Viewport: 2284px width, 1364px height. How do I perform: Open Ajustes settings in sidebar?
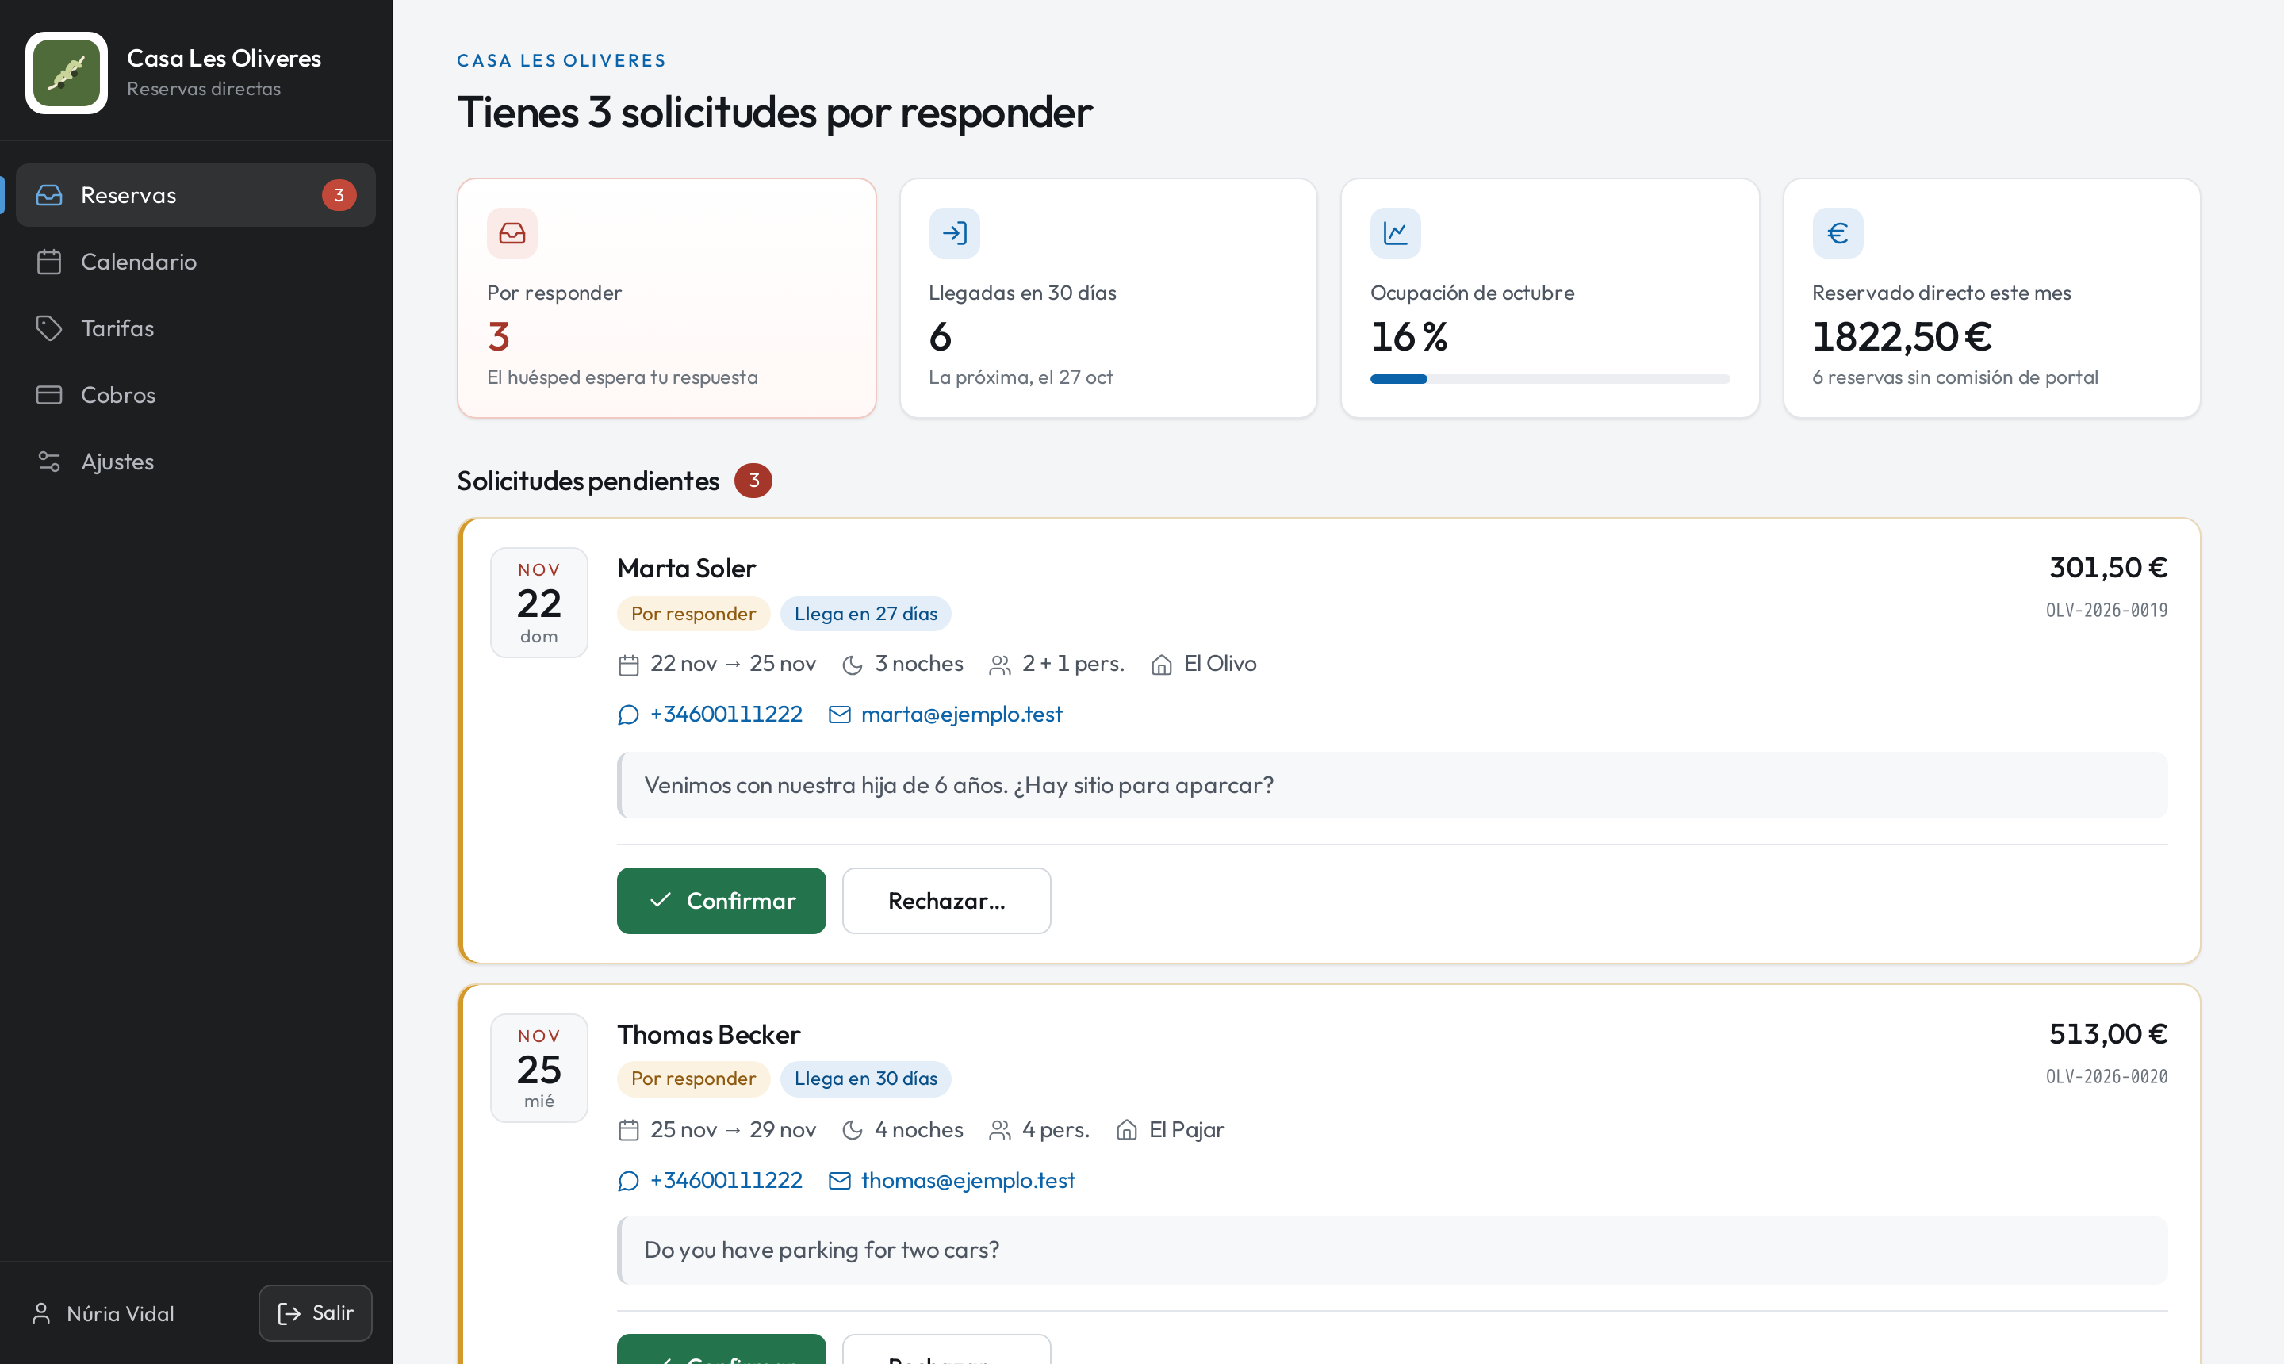point(196,462)
